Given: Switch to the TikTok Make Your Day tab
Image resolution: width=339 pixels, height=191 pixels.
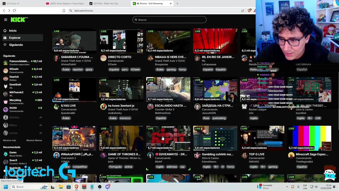Looking at the screenshot, I should pyautogui.click(x=108, y=3).
